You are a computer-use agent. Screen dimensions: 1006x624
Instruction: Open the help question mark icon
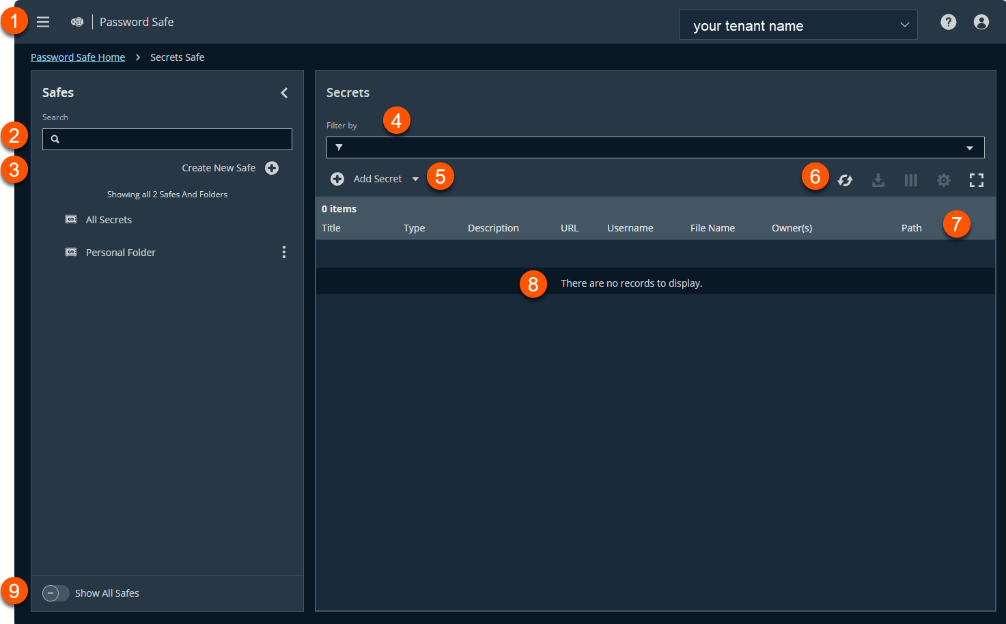(x=948, y=22)
